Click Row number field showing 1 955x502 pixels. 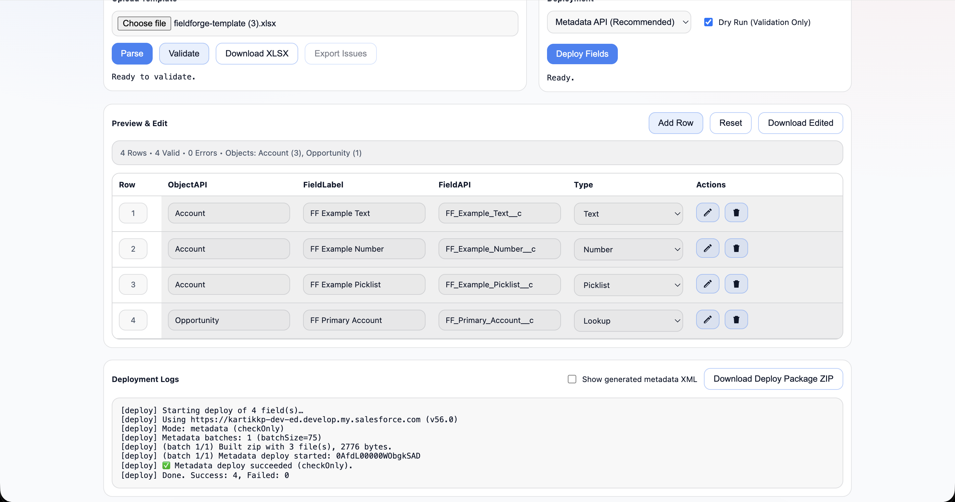point(133,213)
